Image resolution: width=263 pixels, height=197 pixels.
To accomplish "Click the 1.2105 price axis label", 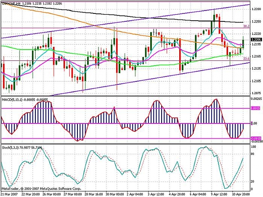I will pyautogui.click(x=256, y=81).
